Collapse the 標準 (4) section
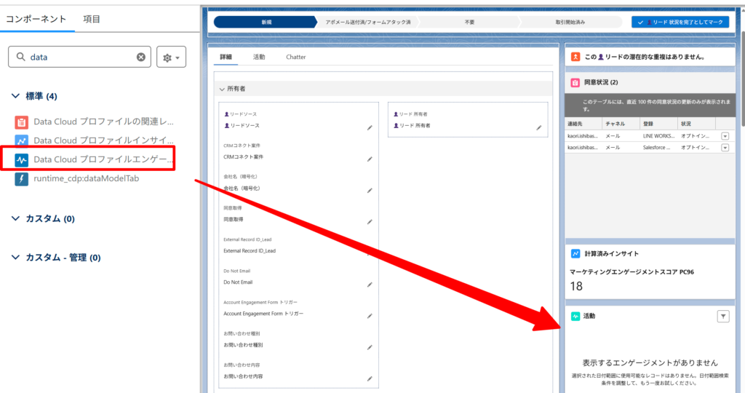The height and width of the screenshot is (393, 745). tap(16, 96)
